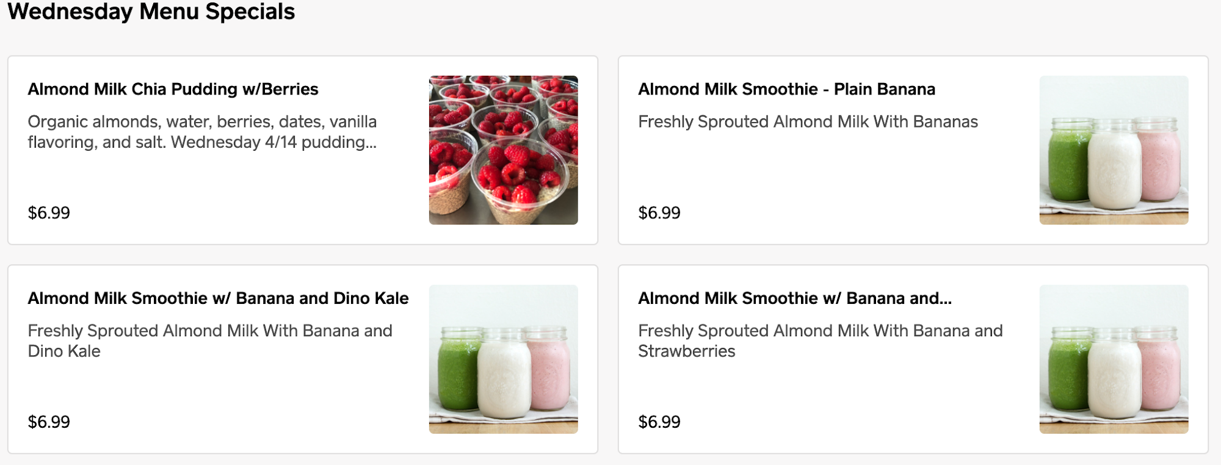This screenshot has width=1221, height=465.
Task: Open the truncated 'Banana and...' smoothie title
Action: [794, 298]
